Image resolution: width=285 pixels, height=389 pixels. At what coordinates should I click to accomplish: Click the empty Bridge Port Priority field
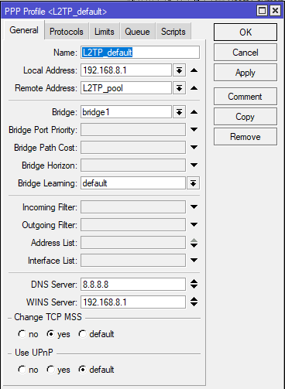tap(133, 130)
